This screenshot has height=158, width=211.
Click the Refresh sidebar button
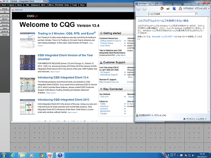5,31
